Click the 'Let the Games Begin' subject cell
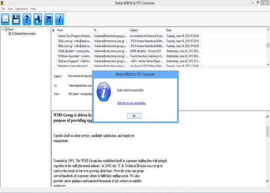 [146, 61]
